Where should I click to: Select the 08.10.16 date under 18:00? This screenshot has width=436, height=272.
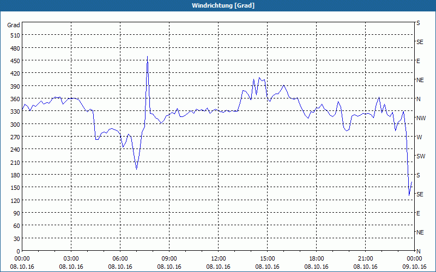tap(317, 267)
